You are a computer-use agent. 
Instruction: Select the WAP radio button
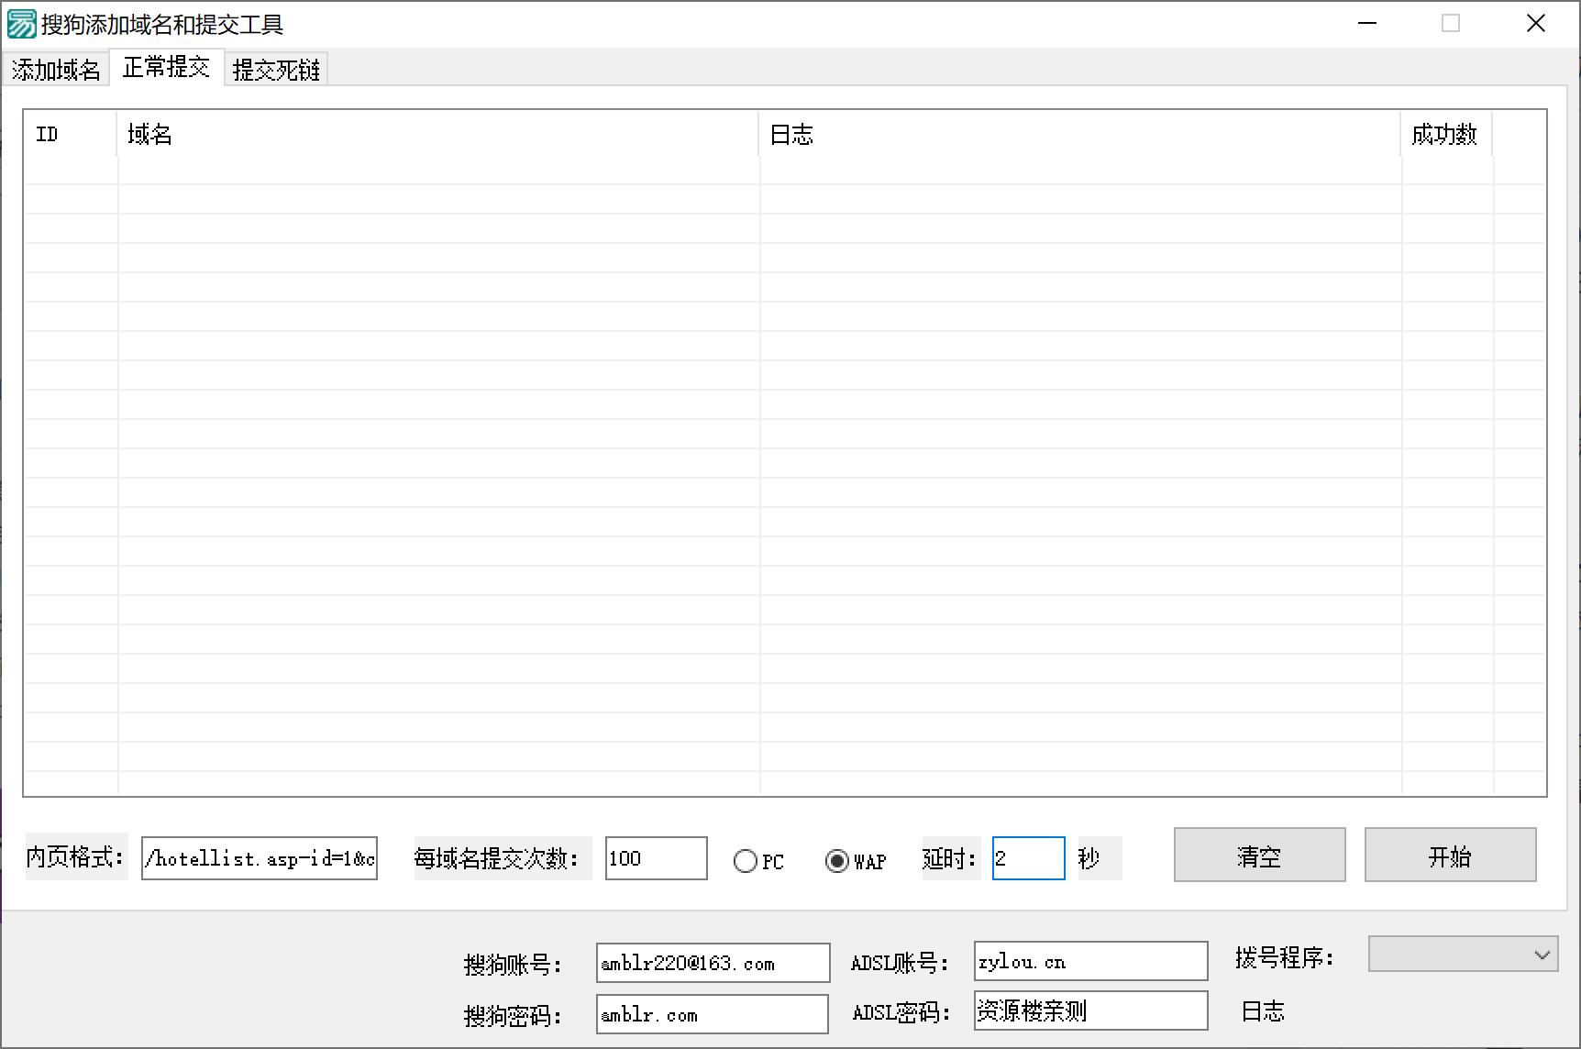click(836, 860)
